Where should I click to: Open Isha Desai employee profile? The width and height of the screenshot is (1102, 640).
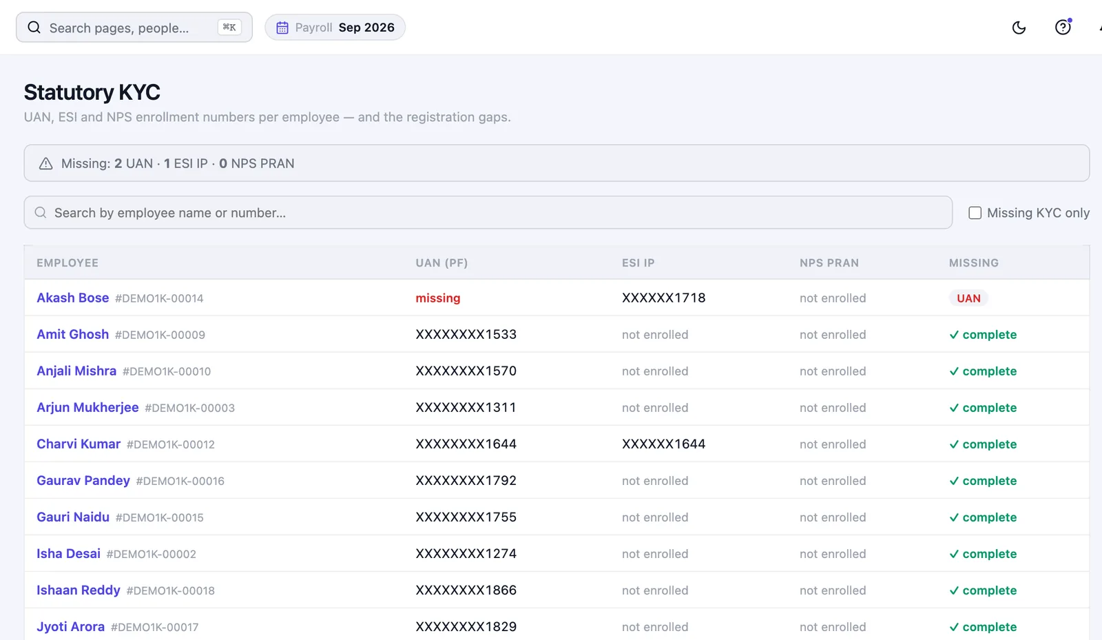click(x=68, y=553)
